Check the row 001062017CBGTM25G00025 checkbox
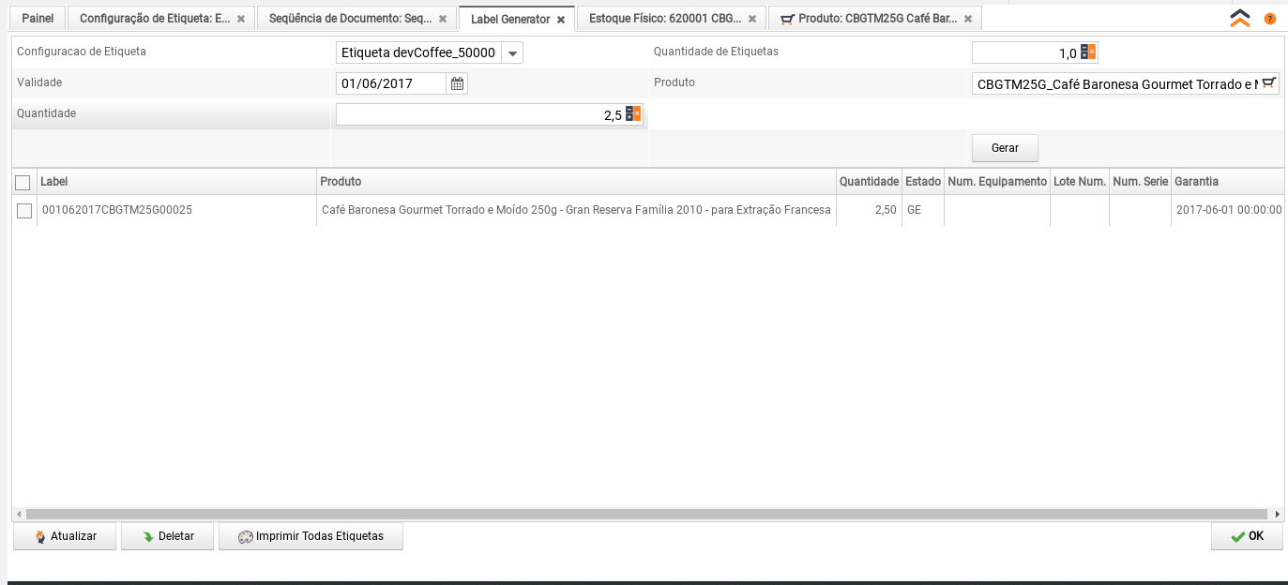The width and height of the screenshot is (1288, 585). click(24, 211)
